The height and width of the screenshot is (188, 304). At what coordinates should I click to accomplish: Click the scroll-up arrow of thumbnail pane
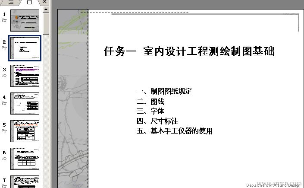[x=46, y=9]
